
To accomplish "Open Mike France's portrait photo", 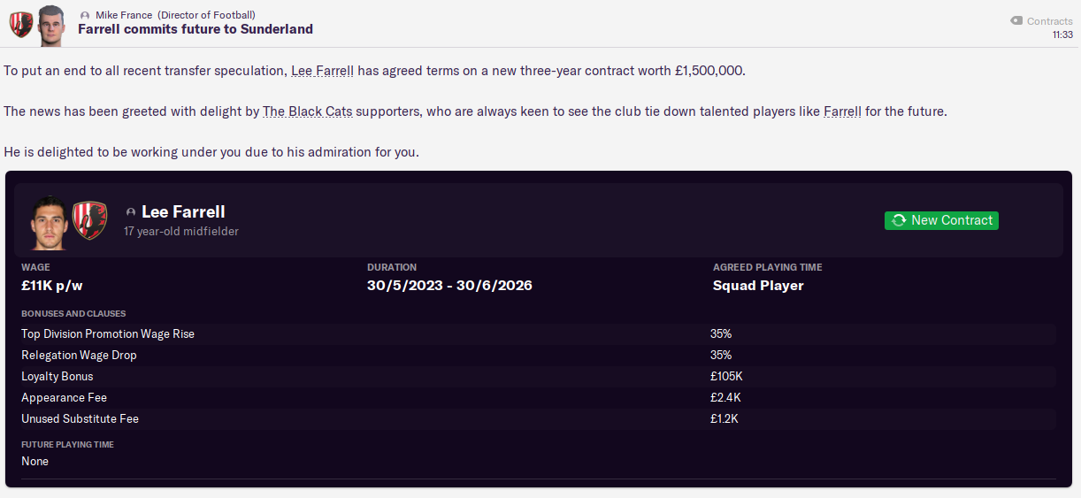I will click(x=51, y=25).
